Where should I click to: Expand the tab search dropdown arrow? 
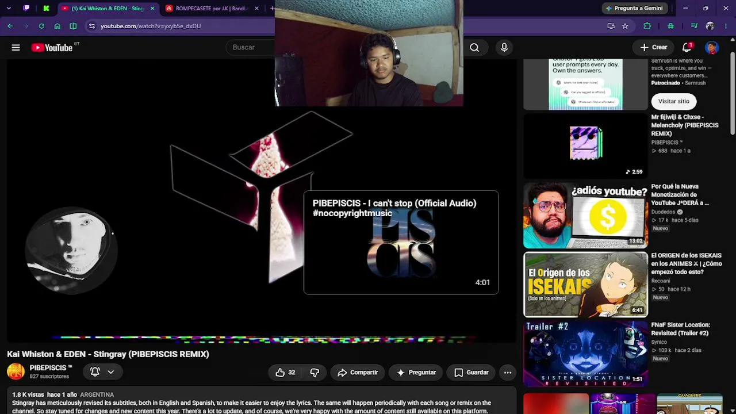pyautogui.click(x=9, y=8)
